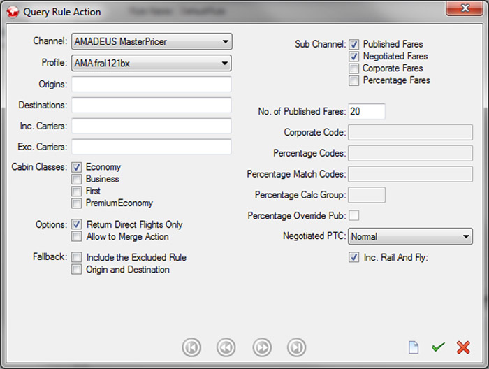Check PremiumEconomy cabin class
This screenshot has width=489, height=369.
tap(76, 203)
